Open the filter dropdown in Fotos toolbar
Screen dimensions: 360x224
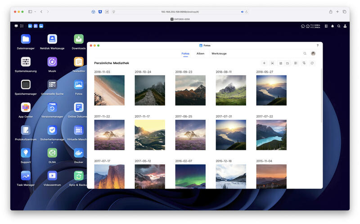tap(304, 63)
